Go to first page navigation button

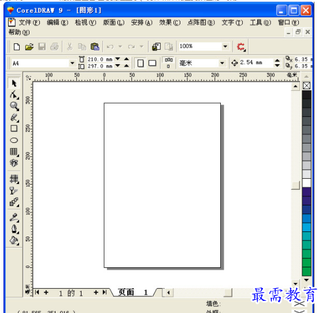(x=37, y=292)
